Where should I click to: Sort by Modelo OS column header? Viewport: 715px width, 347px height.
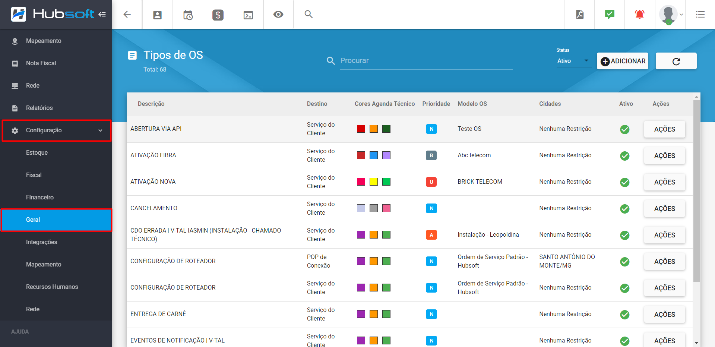pos(472,104)
